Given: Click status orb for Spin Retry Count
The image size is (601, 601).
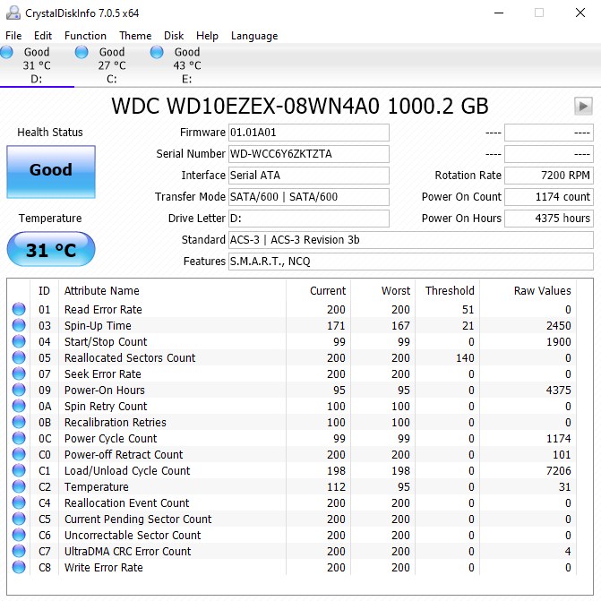Looking at the screenshot, I should pos(19,406).
